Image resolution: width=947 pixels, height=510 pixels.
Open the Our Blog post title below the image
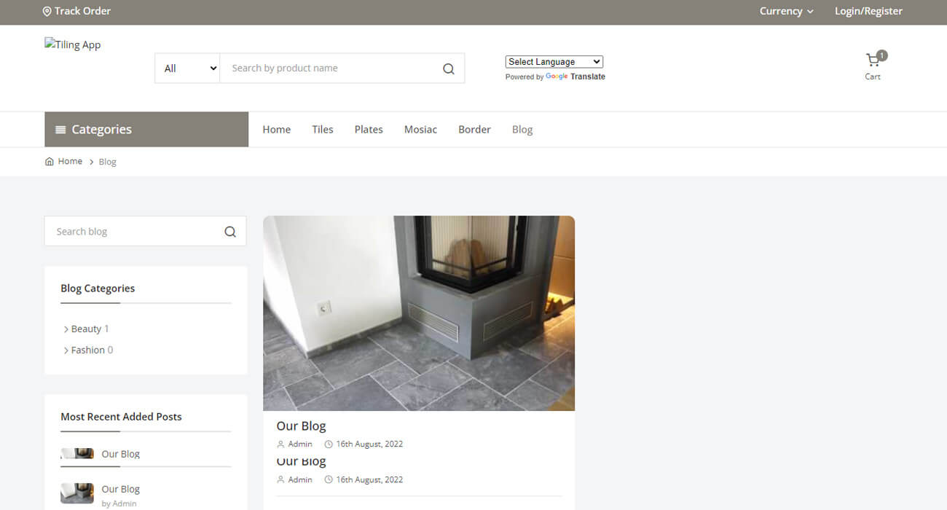coord(301,426)
